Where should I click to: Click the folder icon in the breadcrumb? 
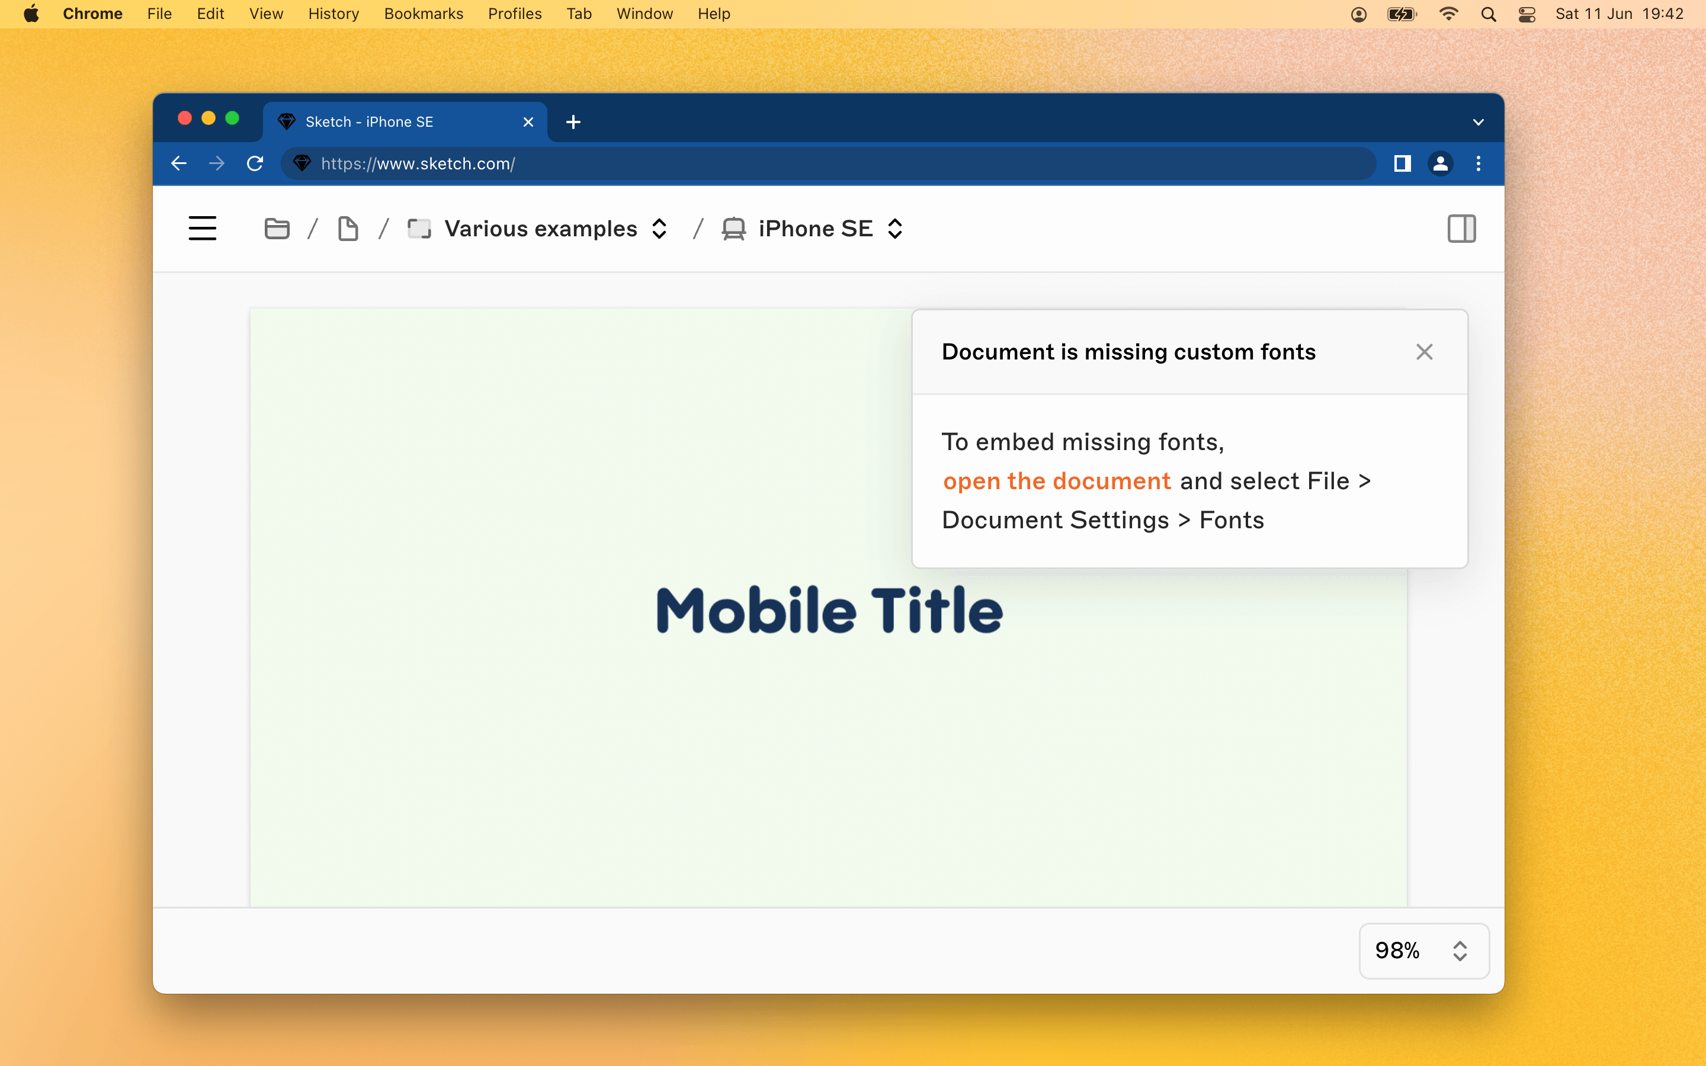pyautogui.click(x=277, y=228)
